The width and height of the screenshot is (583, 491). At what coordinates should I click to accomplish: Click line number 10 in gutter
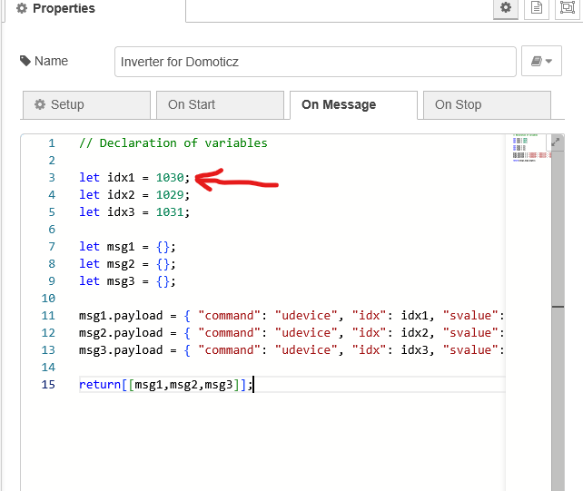(x=48, y=299)
